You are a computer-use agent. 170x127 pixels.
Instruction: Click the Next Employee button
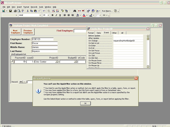[16, 32]
